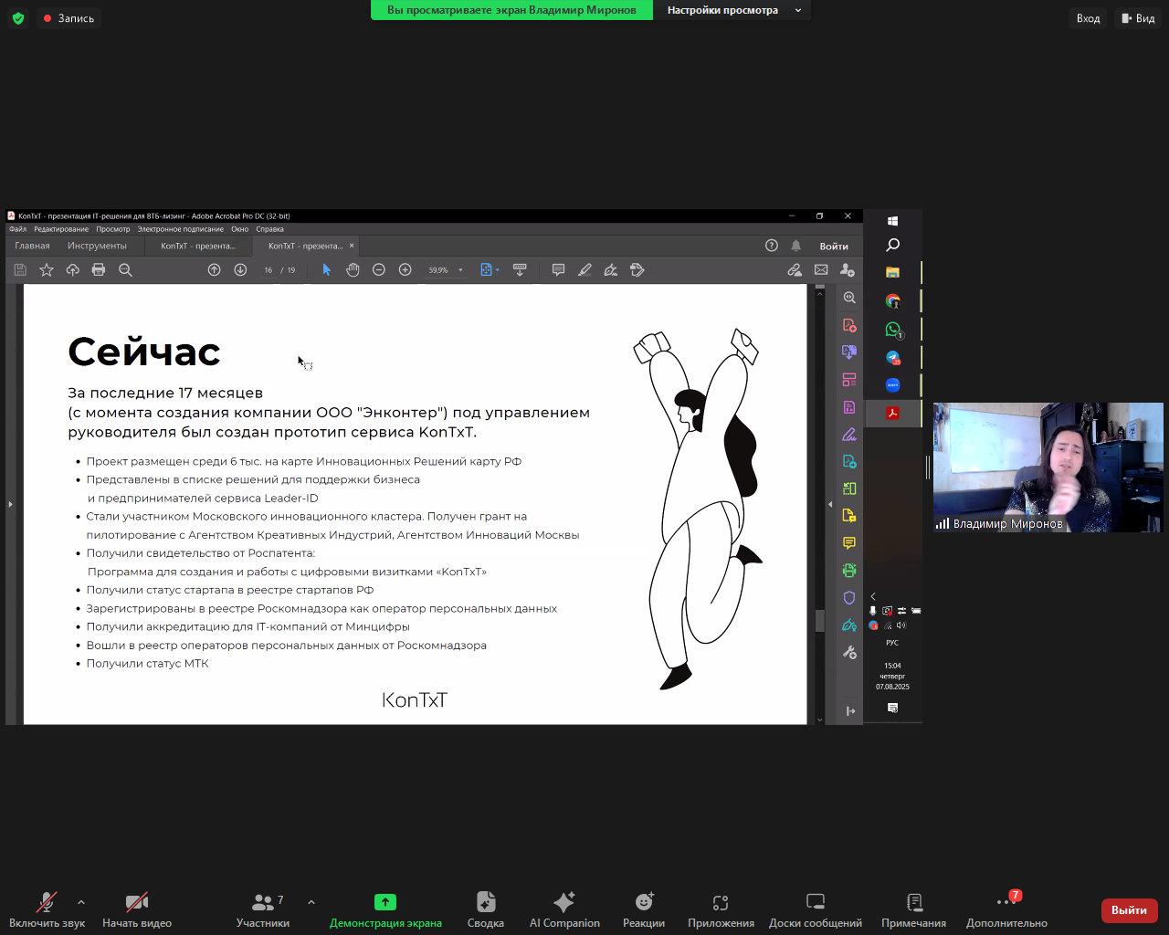Select Владимир Миронов's video thumbnail
1169x935 pixels.
click(x=1048, y=467)
